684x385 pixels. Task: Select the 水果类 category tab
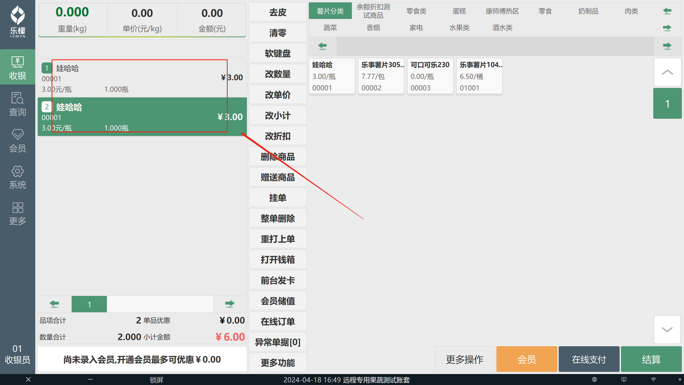(x=459, y=28)
